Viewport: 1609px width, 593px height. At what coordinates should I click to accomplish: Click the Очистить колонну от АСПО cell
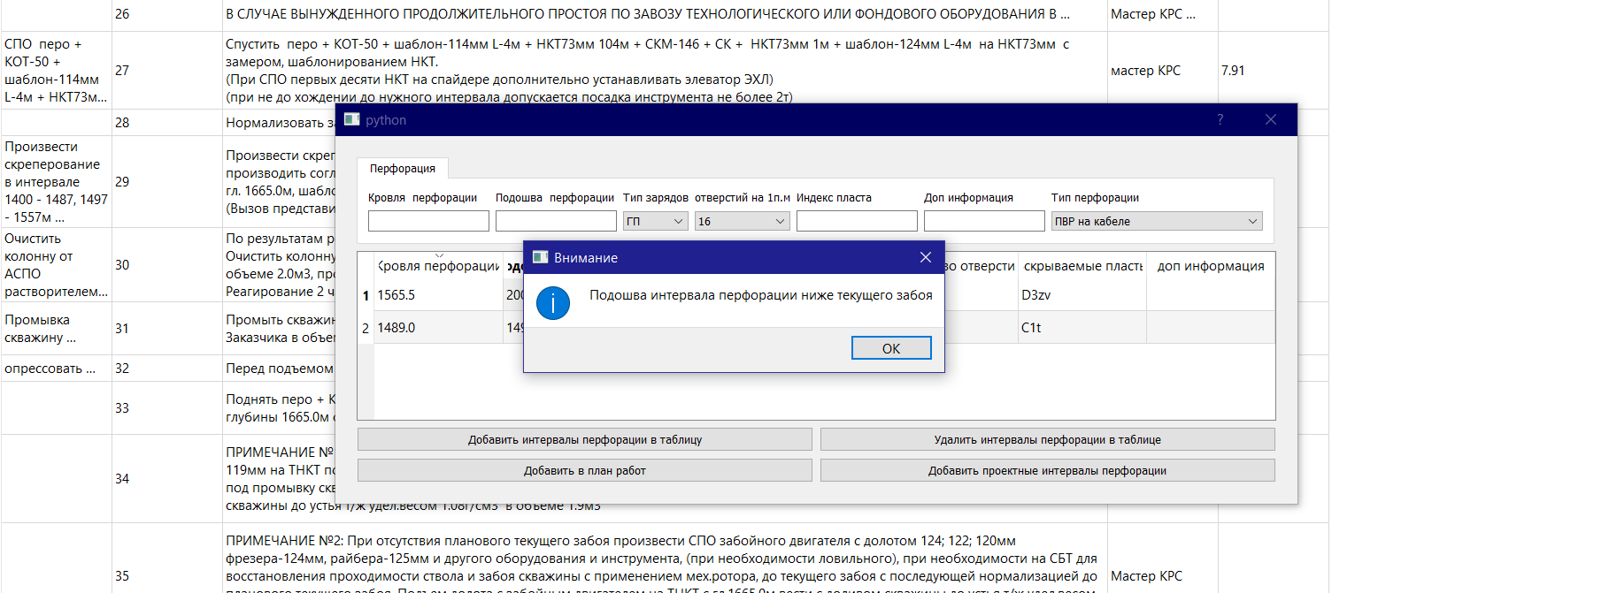(x=56, y=265)
